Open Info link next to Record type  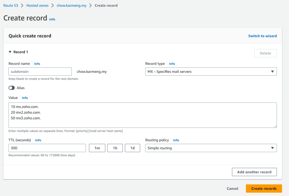[x=172, y=64]
